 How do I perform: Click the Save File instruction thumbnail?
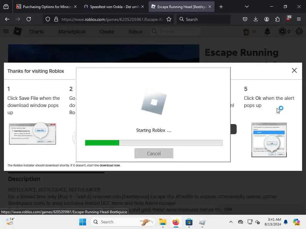pyautogui.click(x=32, y=134)
